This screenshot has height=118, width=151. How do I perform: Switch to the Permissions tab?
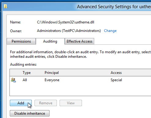21,41
